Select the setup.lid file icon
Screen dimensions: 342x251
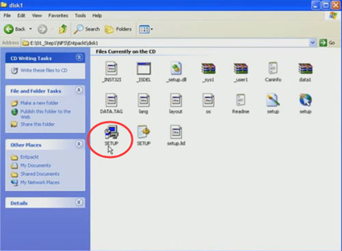click(176, 132)
